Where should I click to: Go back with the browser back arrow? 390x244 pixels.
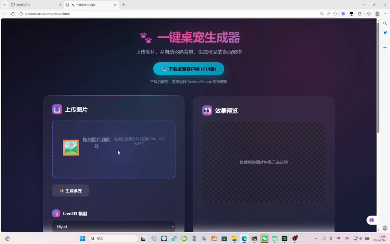coord(5,14)
